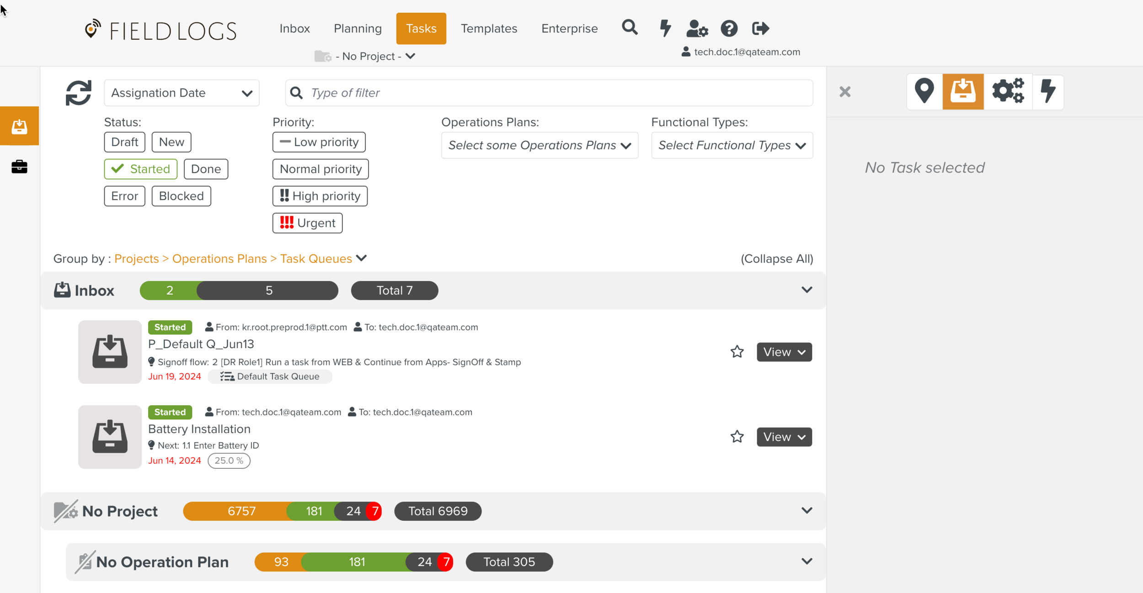The width and height of the screenshot is (1143, 593).
Task: Toggle the Blocked status filter
Action: pos(181,196)
